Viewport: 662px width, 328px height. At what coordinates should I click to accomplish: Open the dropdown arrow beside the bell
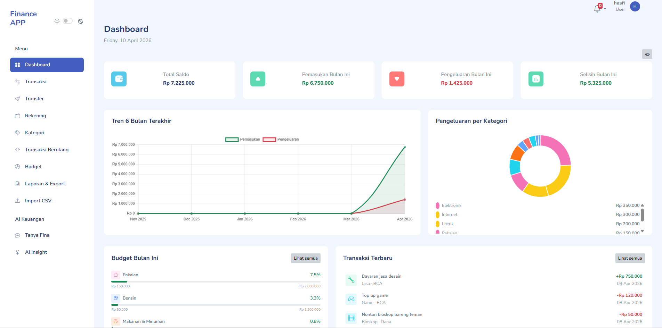(x=605, y=9)
